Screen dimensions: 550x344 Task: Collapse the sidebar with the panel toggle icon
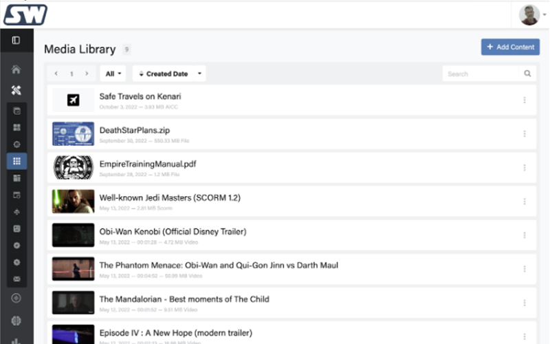(16, 41)
